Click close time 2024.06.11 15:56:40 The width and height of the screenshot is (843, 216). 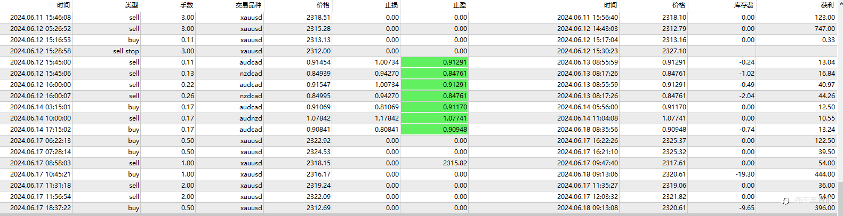(588, 17)
